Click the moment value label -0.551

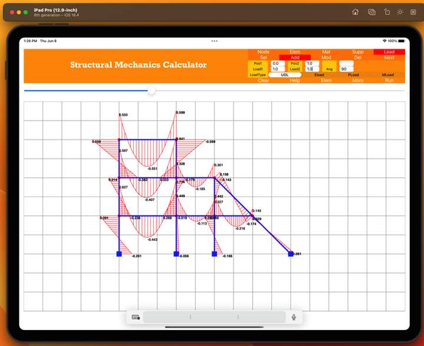point(153,169)
